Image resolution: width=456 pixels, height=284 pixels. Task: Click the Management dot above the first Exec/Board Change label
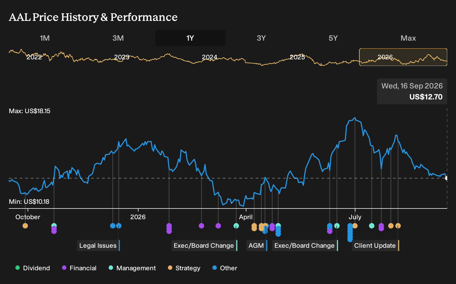pyautogui.click(x=236, y=226)
